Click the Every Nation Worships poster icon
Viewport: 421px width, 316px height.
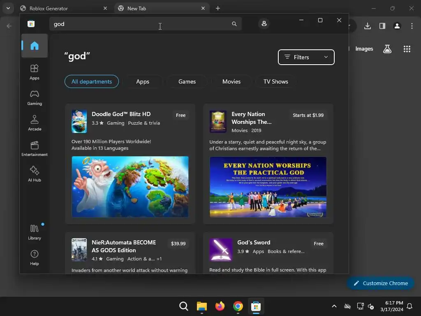[x=218, y=121]
